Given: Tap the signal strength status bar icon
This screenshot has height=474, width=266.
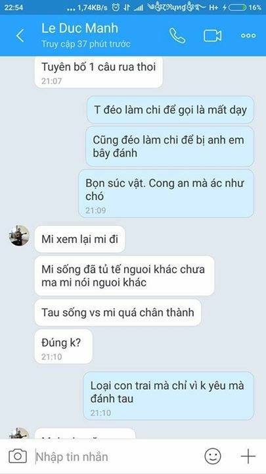Looking at the screenshot, I should pos(139,7).
